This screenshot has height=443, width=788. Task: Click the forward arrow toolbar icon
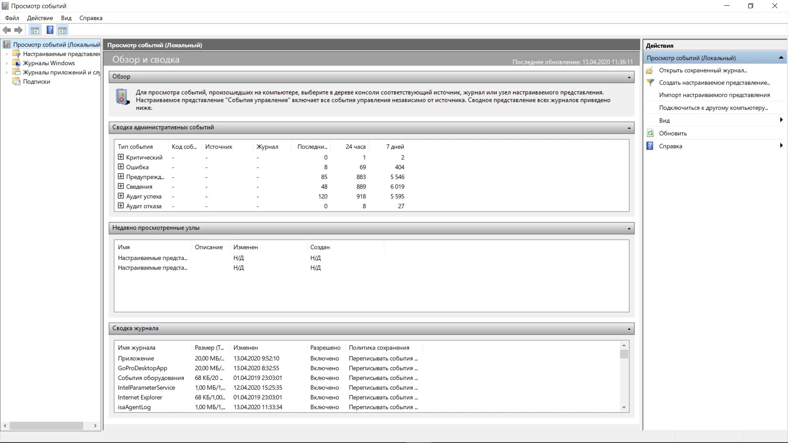point(18,30)
